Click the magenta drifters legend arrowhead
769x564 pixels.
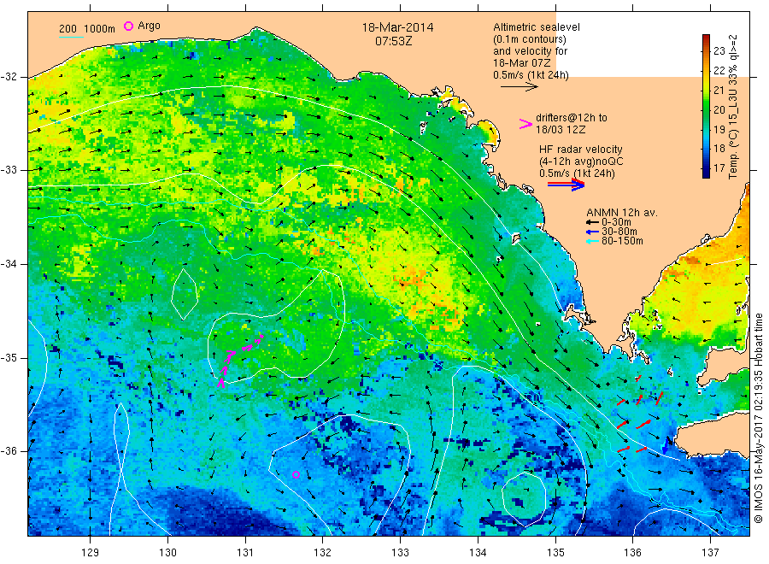(525, 124)
